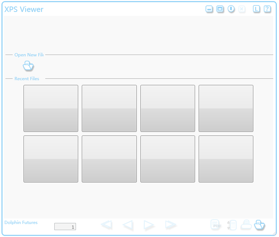Click the faded X close icon
Image resolution: width=279 pixels, height=237 pixels.
point(242,9)
